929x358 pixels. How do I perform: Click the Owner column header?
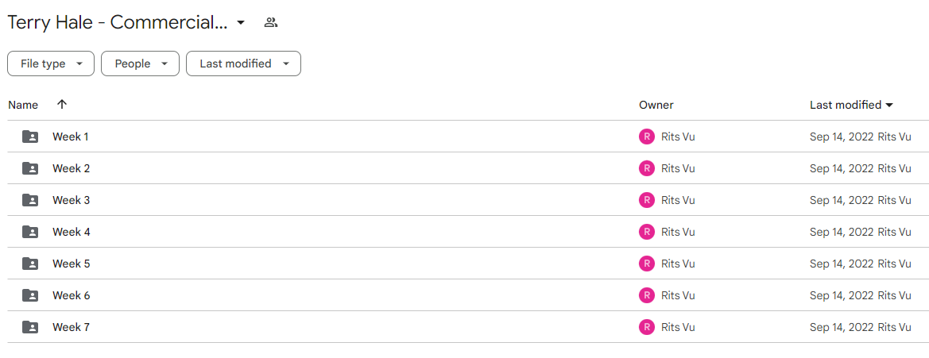point(656,106)
